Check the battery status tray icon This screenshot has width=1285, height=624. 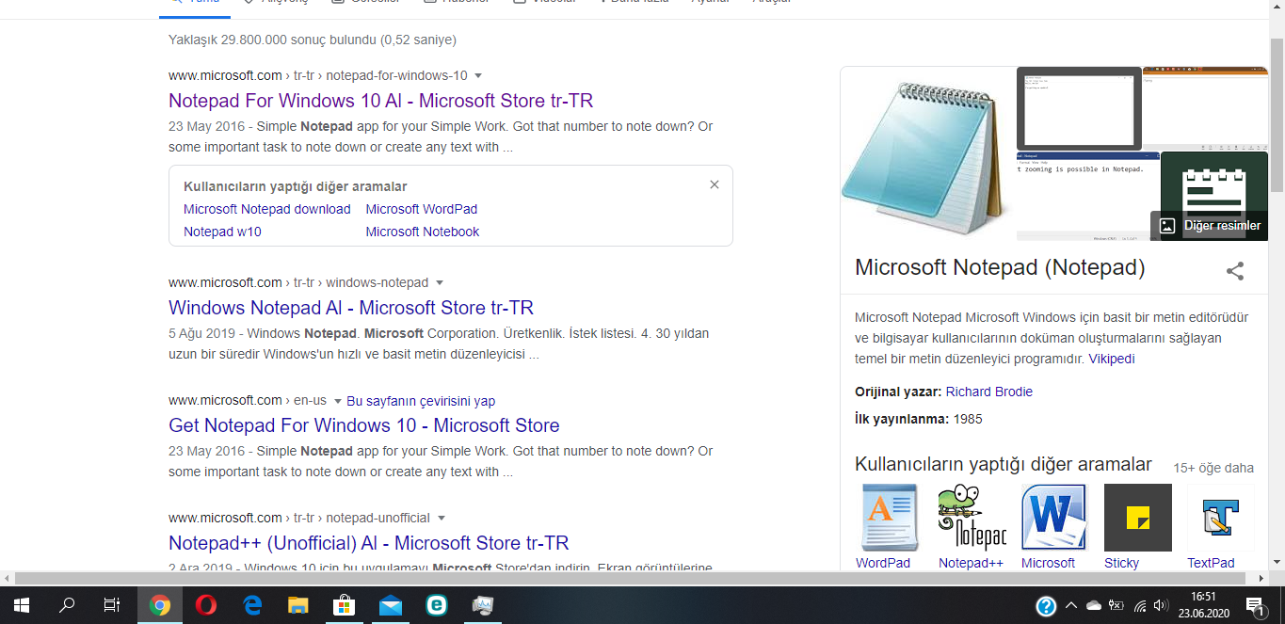pos(1116,606)
